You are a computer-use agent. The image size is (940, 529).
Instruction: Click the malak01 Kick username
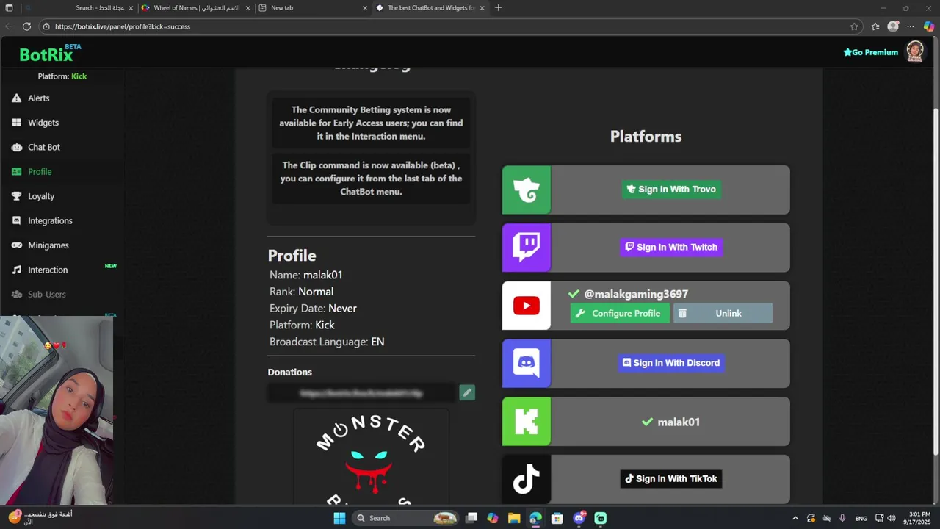click(679, 422)
